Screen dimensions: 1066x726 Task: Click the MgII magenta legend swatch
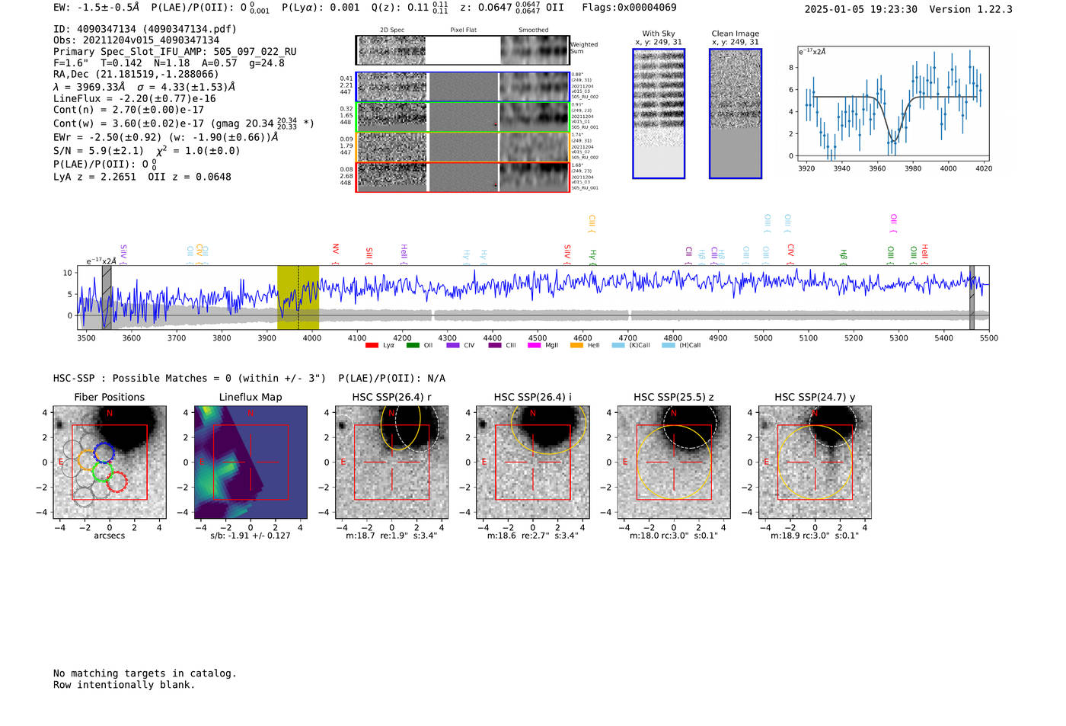coord(535,345)
